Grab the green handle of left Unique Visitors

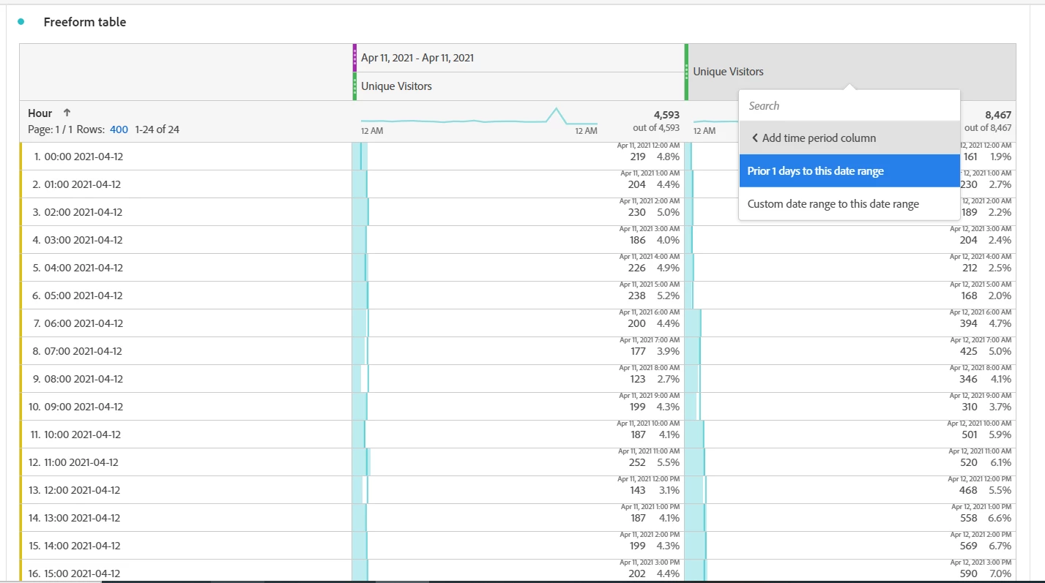point(355,86)
